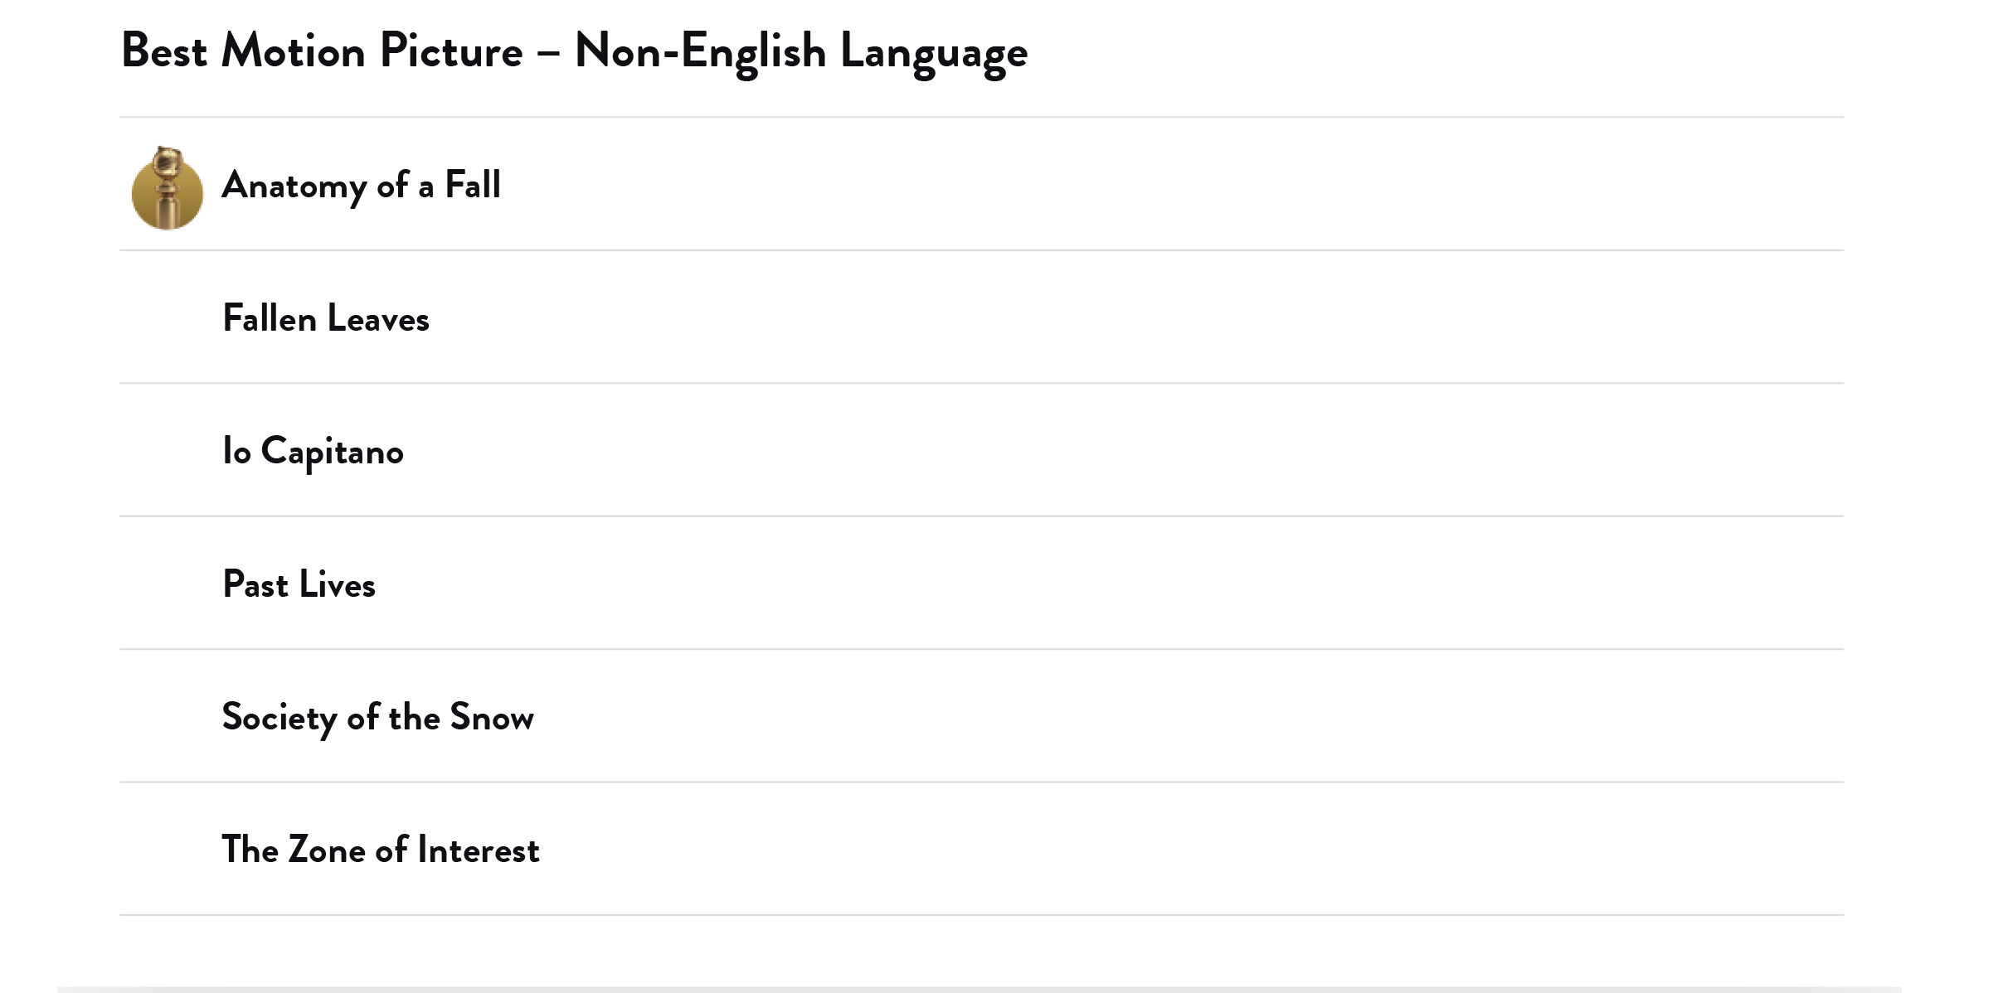
Task: Click the words Non-English Language in the heading
Action: [800, 51]
